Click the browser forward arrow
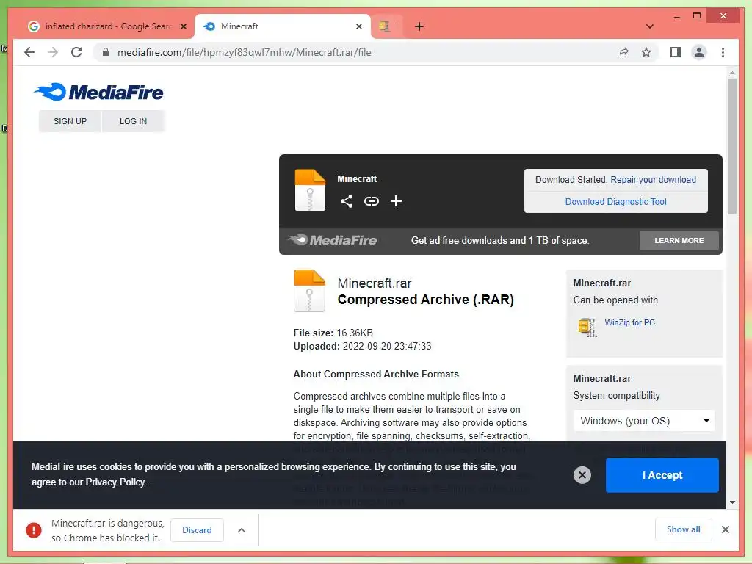The width and height of the screenshot is (752, 564). click(53, 52)
